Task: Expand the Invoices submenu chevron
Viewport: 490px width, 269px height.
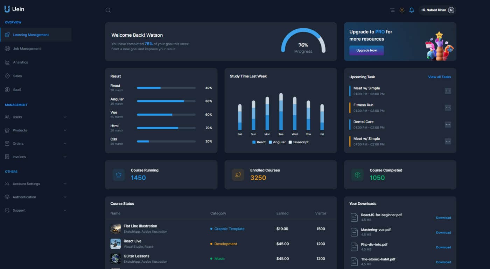Action: (x=65, y=157)
